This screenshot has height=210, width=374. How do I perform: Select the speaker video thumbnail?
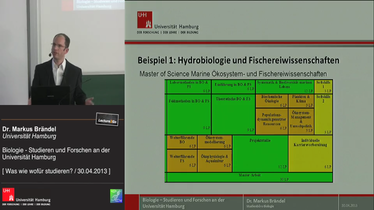62,52
